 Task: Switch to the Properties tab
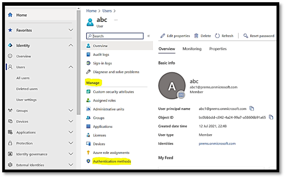coord(218,49)
